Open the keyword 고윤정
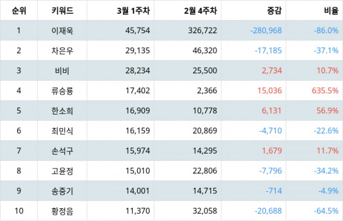This screenshot has width=343, height=221. click(x=63, y=171)
